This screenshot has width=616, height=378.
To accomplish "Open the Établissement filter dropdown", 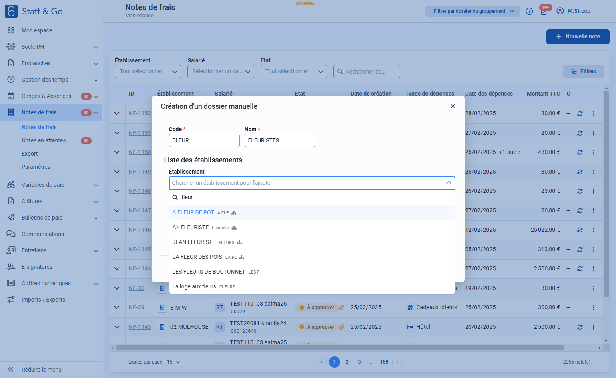I will point(148,72).
